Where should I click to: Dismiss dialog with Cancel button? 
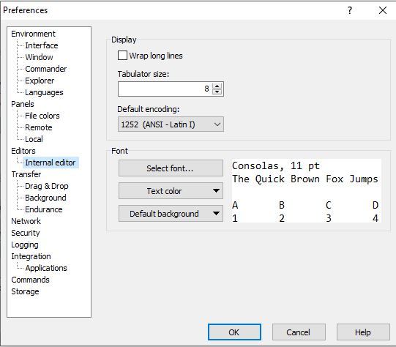[x=299, y=332]
